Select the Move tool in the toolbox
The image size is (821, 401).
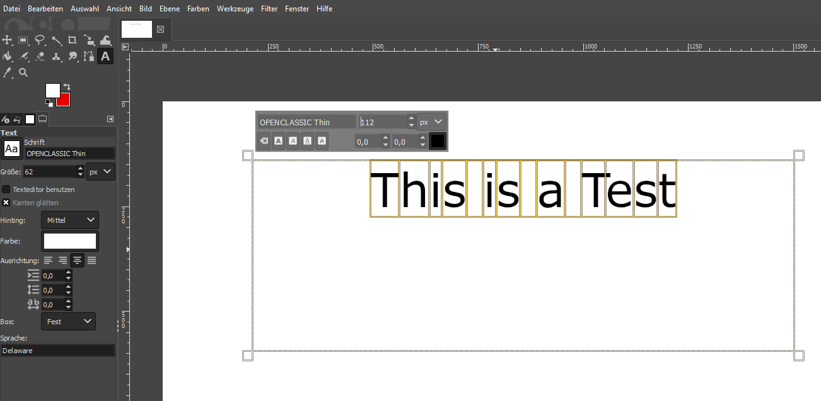coord(8,40)
